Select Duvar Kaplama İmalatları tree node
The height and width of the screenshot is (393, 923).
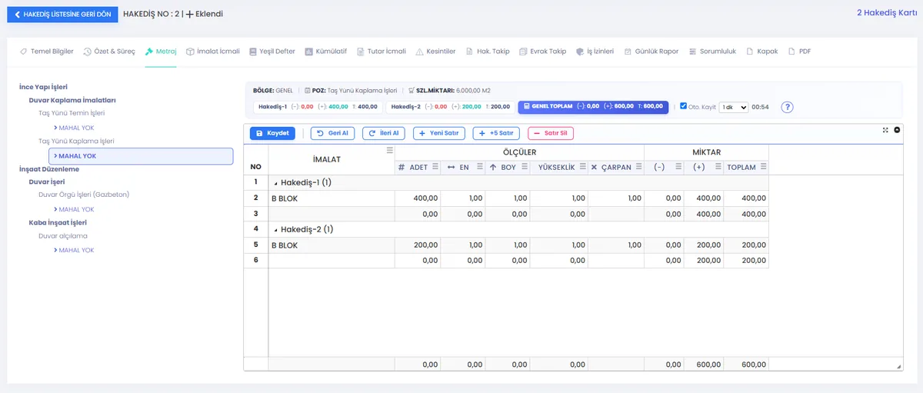72,100
